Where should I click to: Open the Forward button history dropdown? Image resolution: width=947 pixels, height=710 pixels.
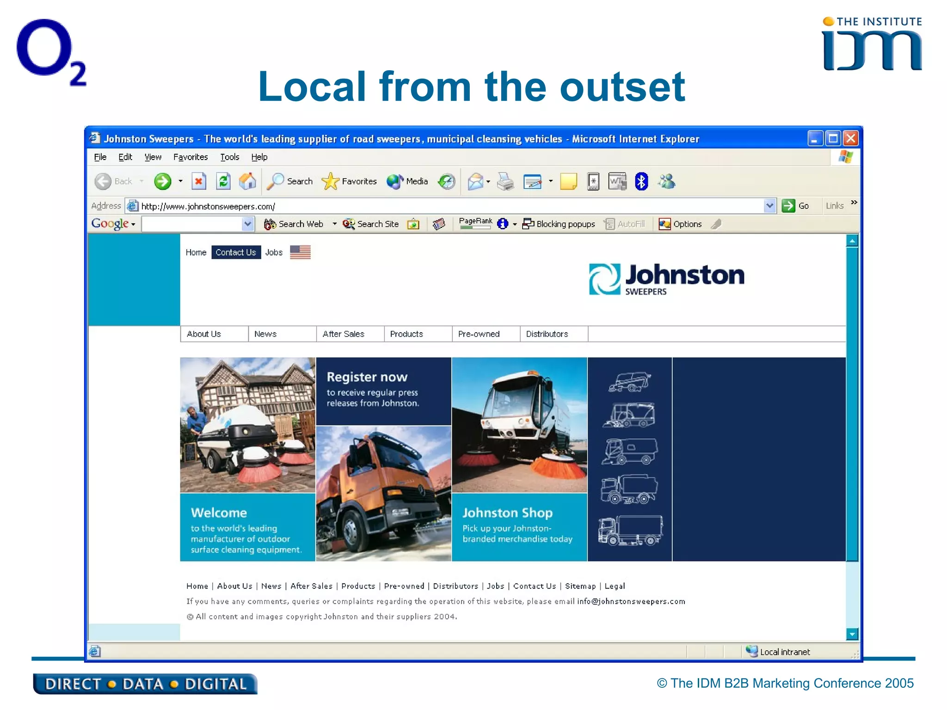[180, 181]
